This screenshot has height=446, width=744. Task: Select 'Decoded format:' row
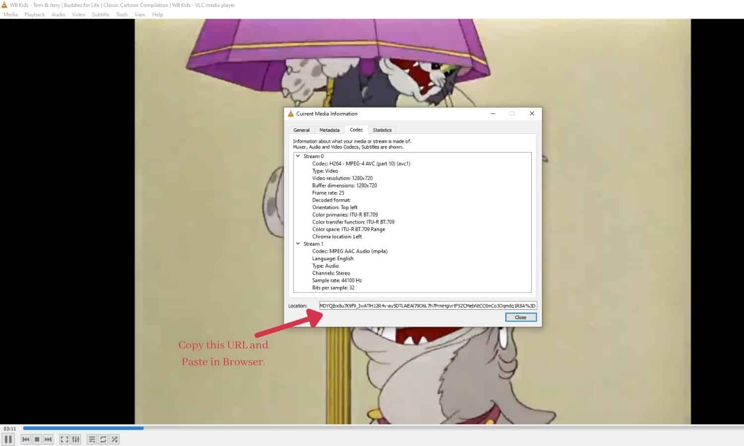331,200
